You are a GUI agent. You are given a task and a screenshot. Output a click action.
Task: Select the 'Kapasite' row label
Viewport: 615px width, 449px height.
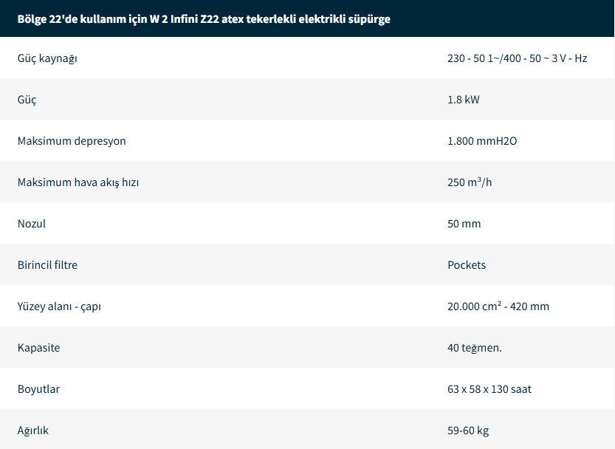tap(38, 347)
